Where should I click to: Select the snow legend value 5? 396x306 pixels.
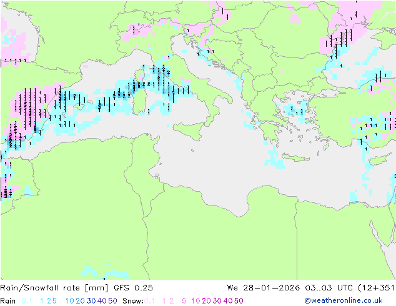(184, 301)
